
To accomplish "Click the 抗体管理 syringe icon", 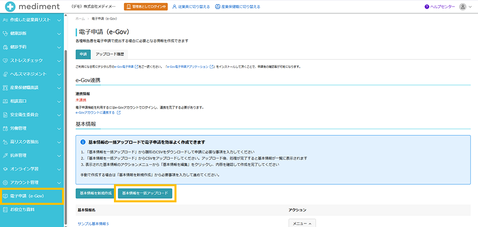I will [x=5, y=155].
